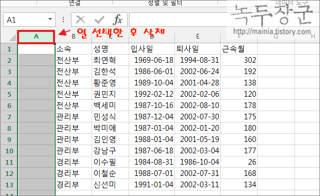Screen dimensions: 320x196
Task: Click the date cell 2002-01-20
Action: pyautogui.click(x=198, y=128)
